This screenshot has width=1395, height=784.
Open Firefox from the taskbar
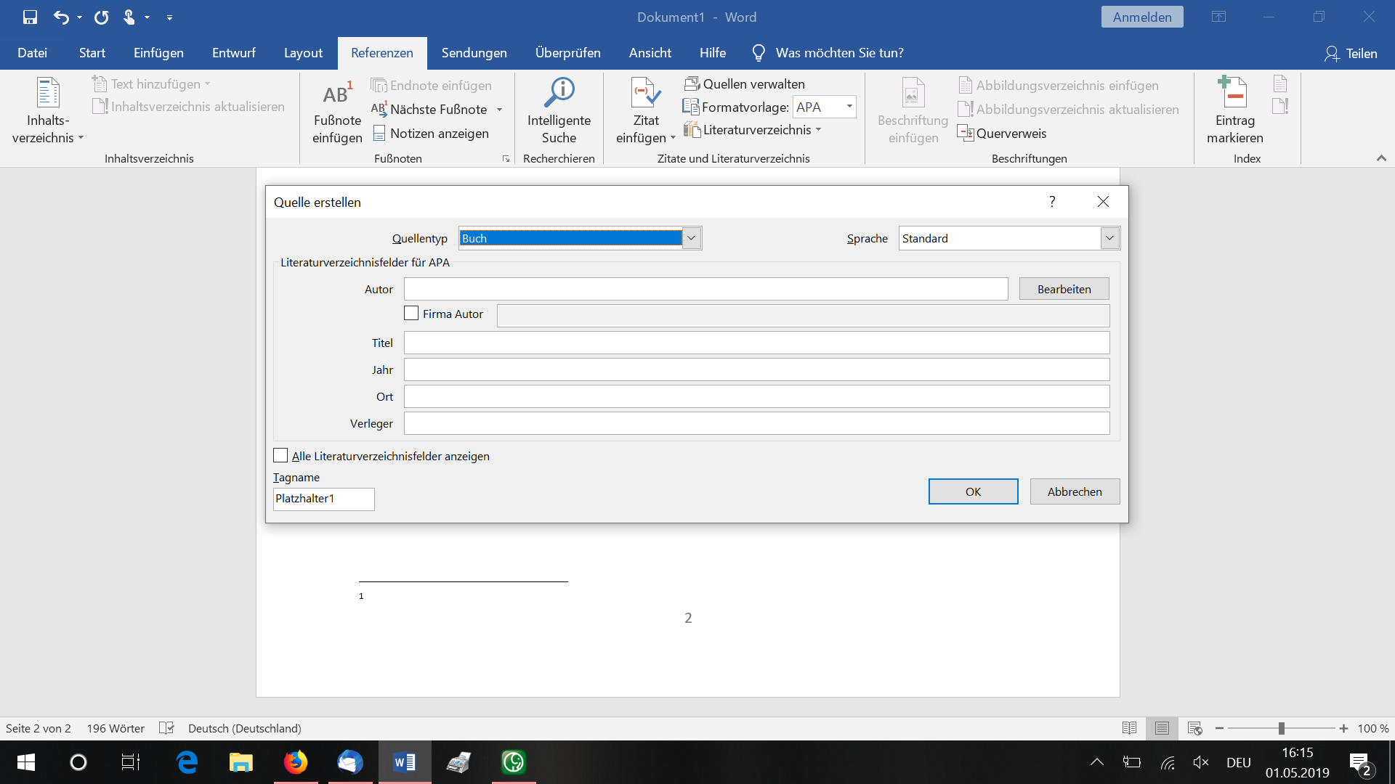tap(296, 762)
